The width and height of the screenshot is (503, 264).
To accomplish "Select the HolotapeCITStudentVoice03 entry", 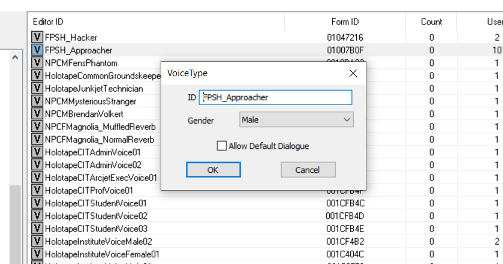I will pos(96,229).
